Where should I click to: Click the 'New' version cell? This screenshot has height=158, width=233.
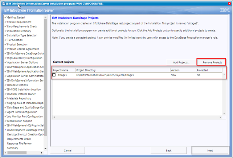[173, 75]
